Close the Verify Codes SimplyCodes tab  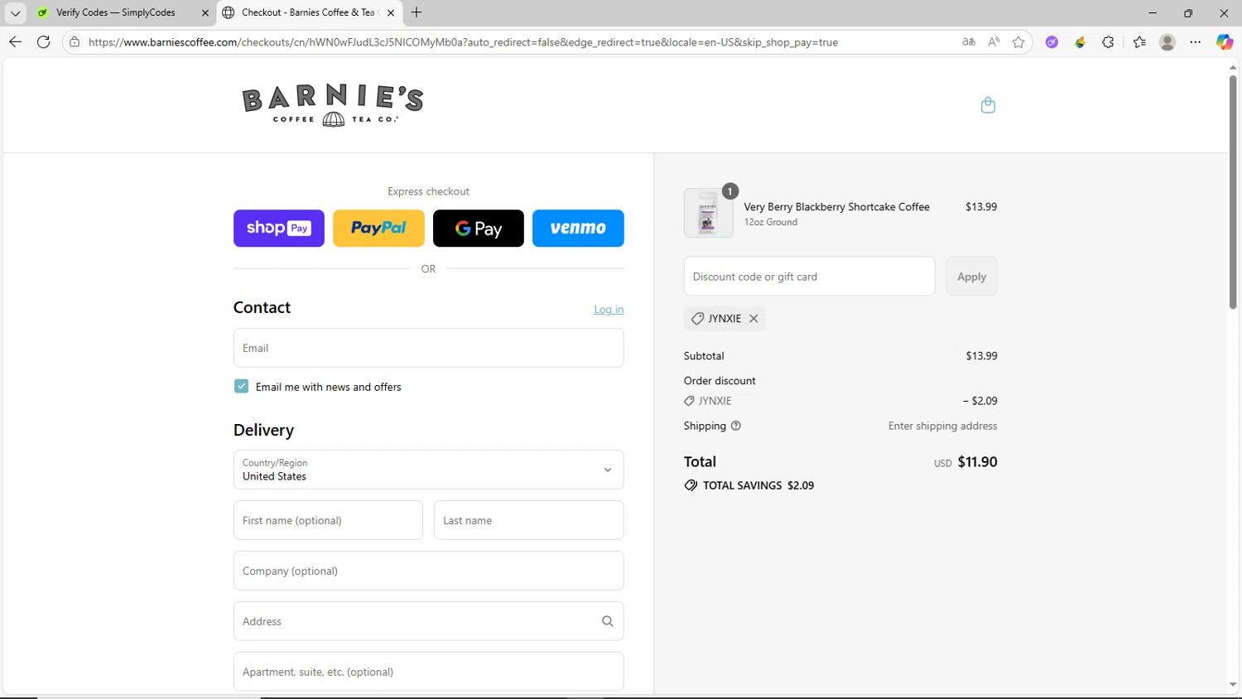pyautogui.click(x=205, y=12)
